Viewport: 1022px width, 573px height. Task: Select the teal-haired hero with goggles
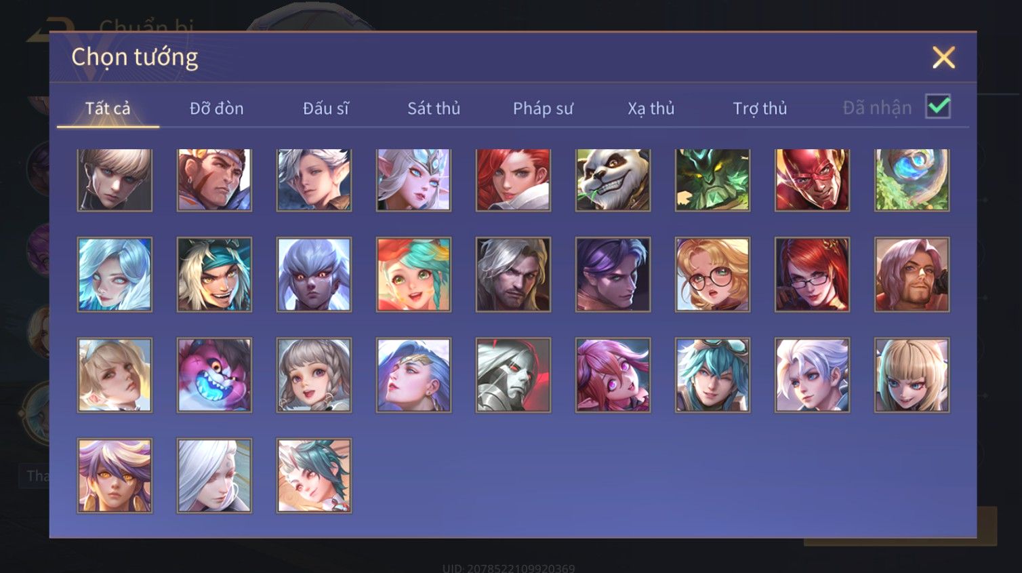(x=712, y=375)
